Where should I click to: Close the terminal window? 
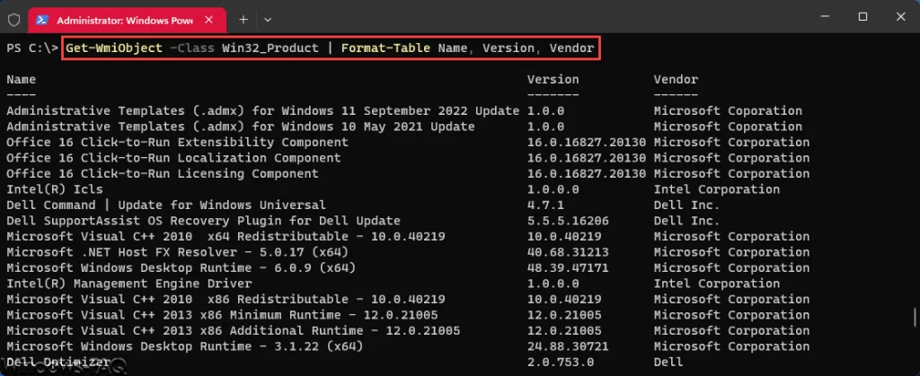pos(901,17)
